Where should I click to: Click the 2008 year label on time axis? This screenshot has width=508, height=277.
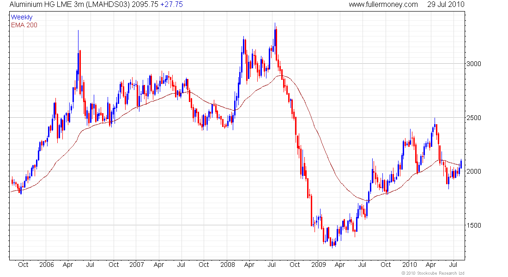227,265
